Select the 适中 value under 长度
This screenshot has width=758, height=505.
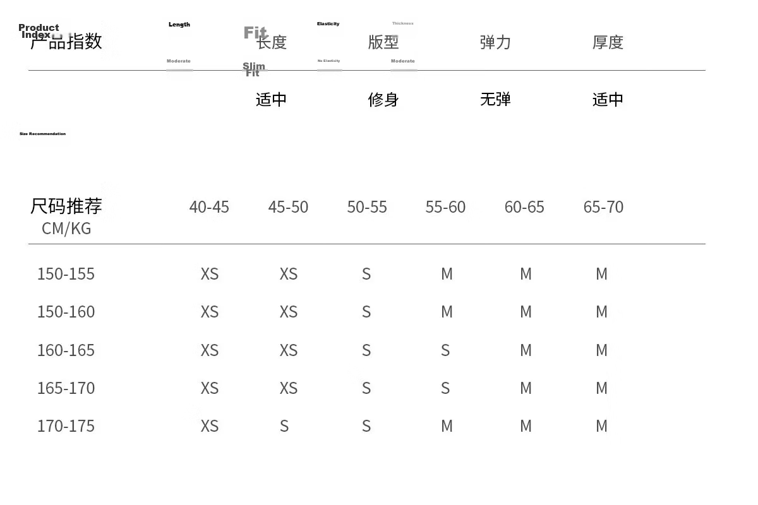[272, 99]
